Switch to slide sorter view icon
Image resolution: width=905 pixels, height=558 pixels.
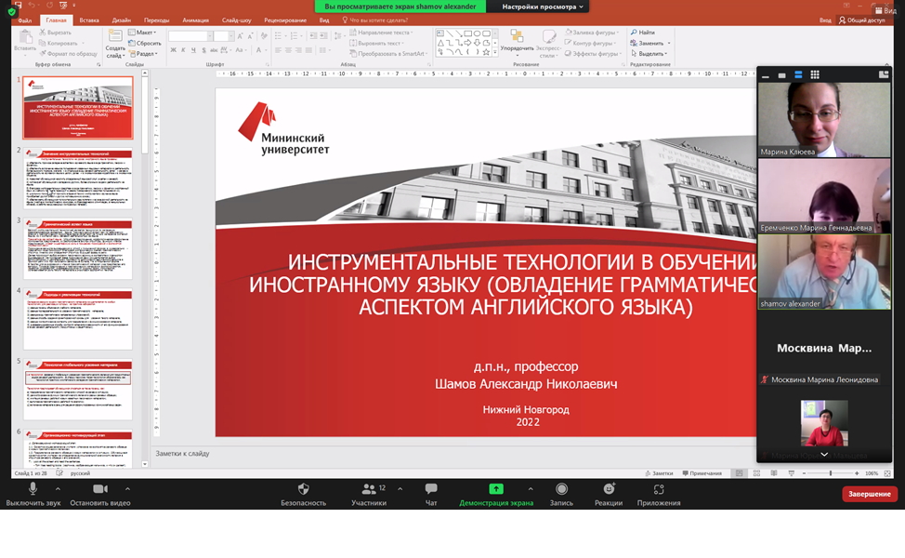click(x=756, y=473)
